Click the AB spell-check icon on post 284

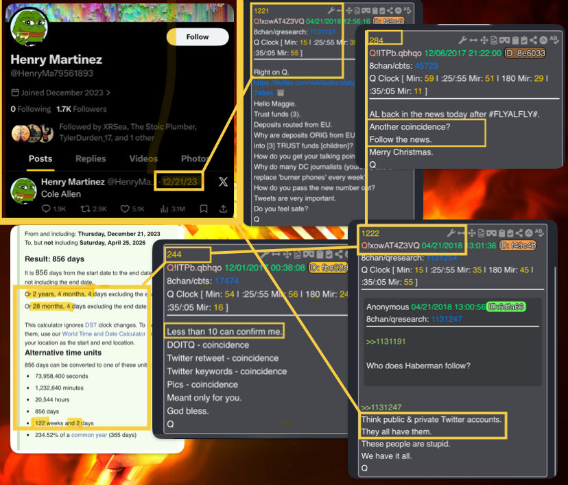pyautogui.click(x=554, y=40)
